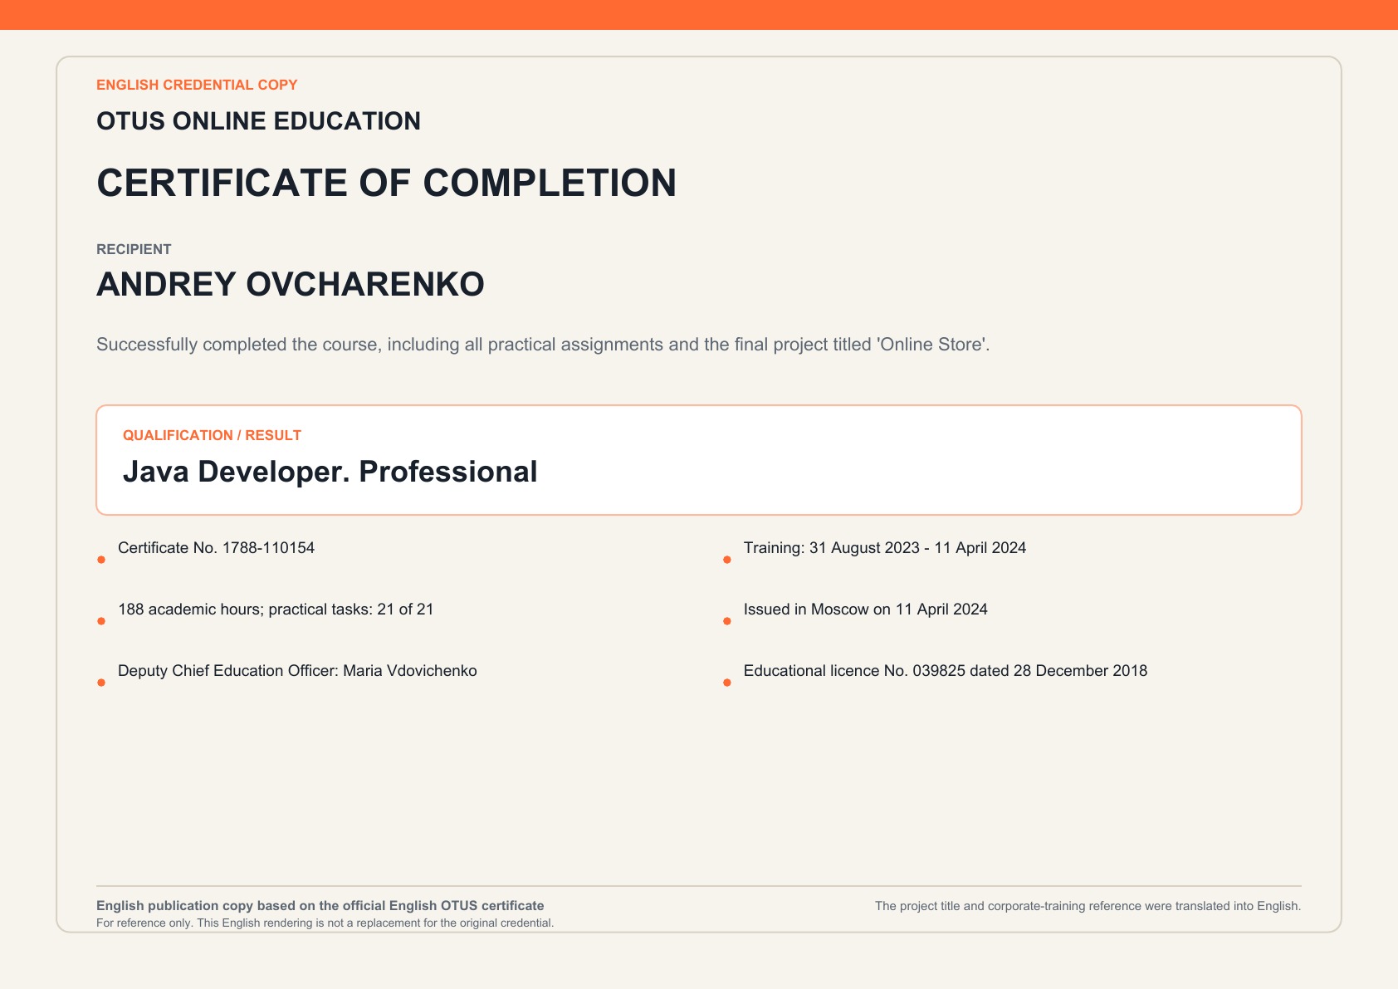
Task: Click 'Training: 31 August 2023 - 11 April 2024'
Action: point(885,548)
